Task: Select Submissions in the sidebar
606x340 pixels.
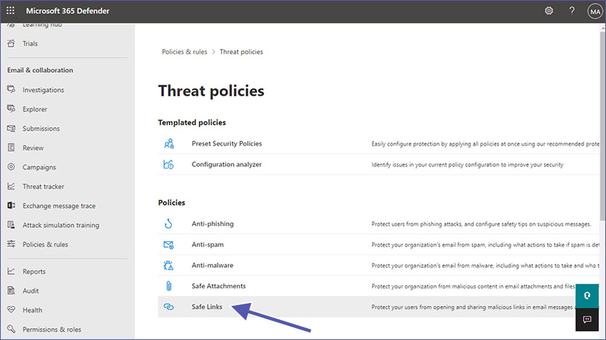Action: [41, 128]
